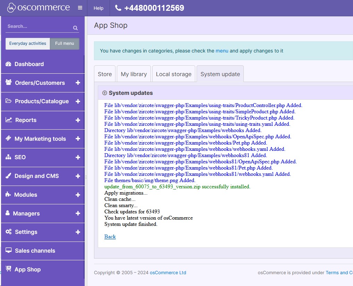This screenshot has width=353, height=286.
Task: Click the SEO sitemap icon
Action: click(x=8, y=157)
